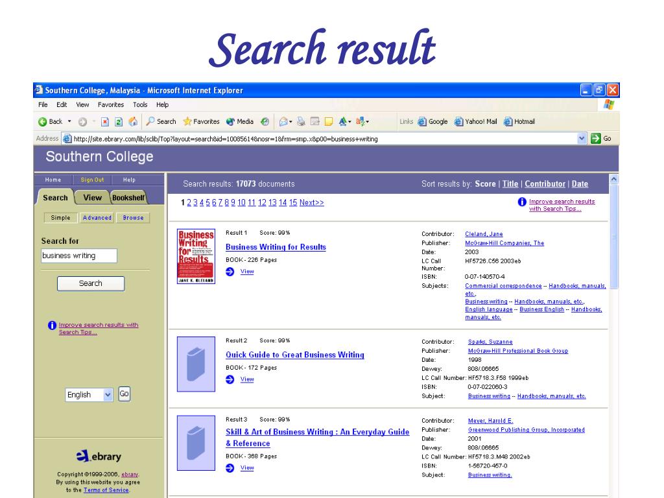Click the Go button beside language dropdown

(x=124, y=394)
